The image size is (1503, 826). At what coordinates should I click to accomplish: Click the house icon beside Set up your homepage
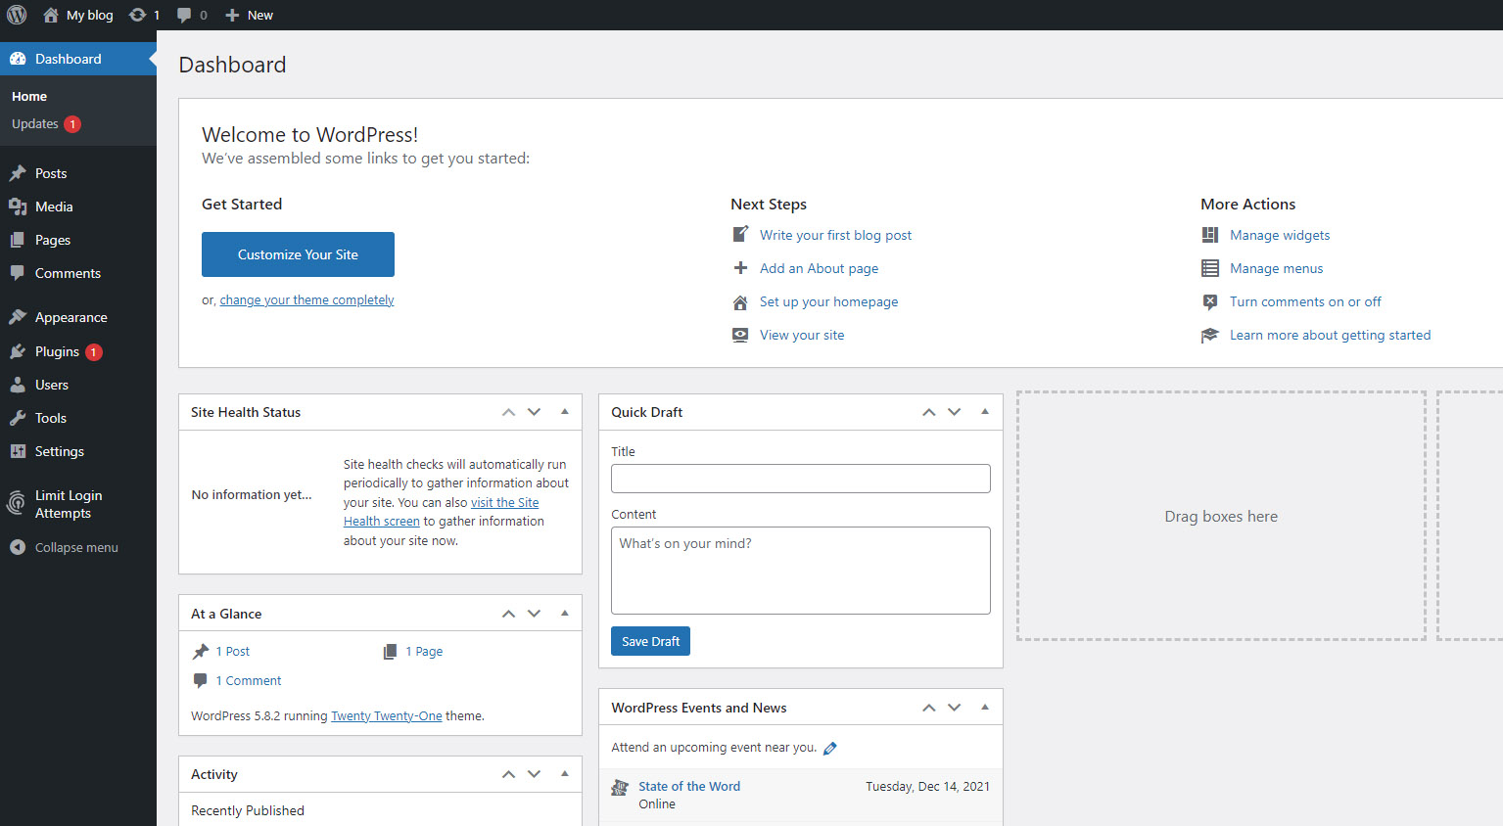(x=740, y=302)
